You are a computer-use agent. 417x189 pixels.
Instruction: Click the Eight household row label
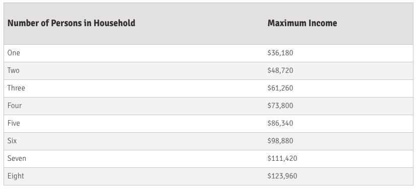(x=16, y=176)
